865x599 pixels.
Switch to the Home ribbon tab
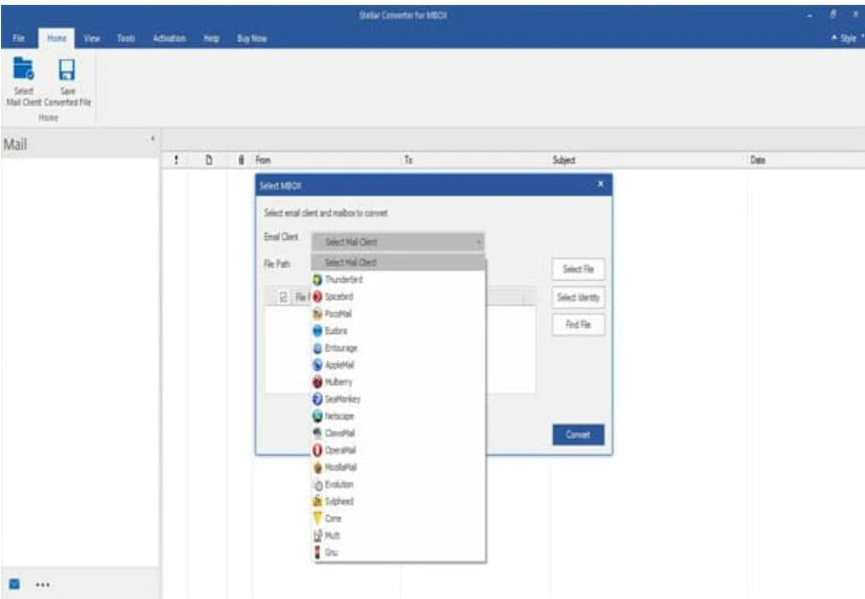pyautogui.click(x=57, y=38)
